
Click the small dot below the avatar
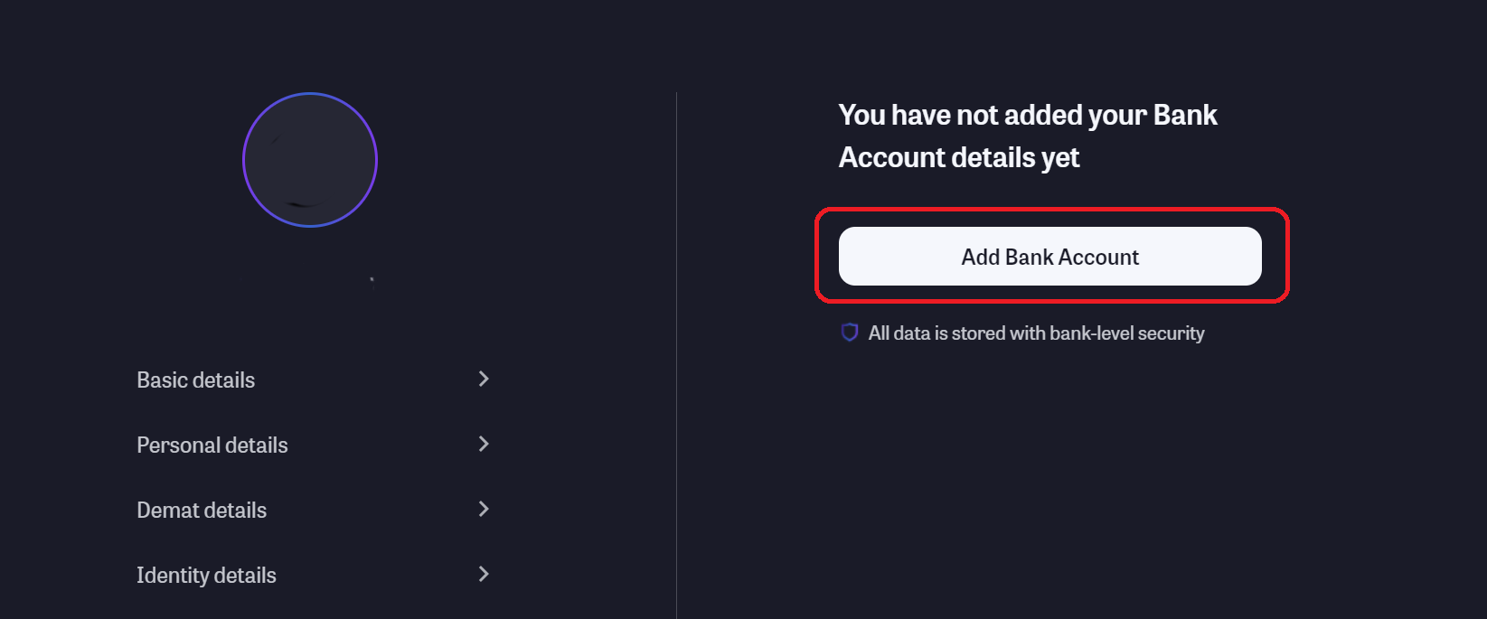coord(372,279)
